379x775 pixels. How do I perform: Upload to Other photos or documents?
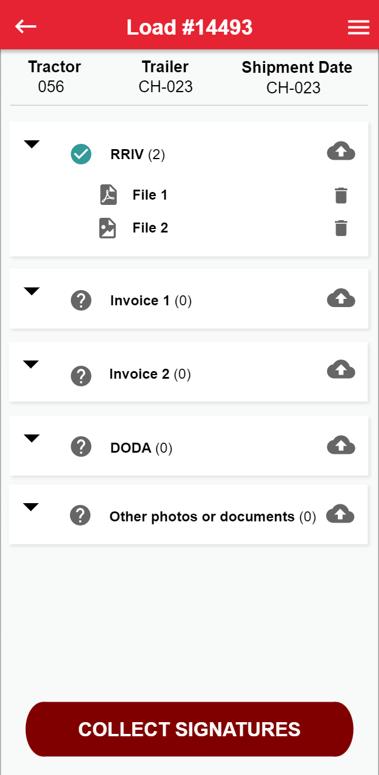coord(340,514)
